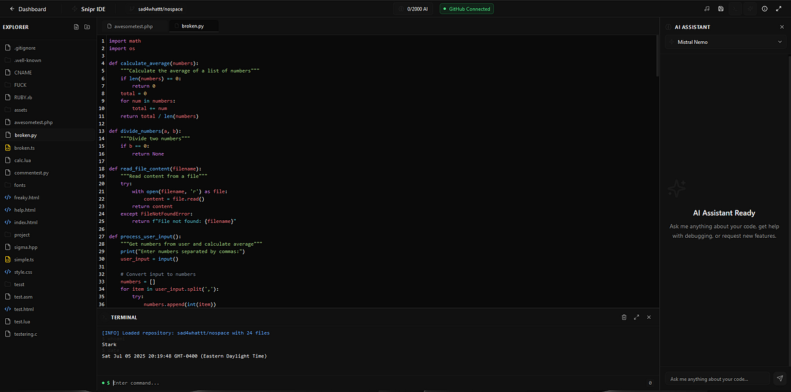The image size is (791, 392).
Task: Click the save file icon
Action: [720, 9]
